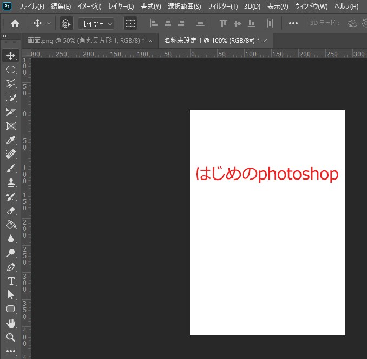
Task: Select the Pen tool
Action: (11, 267)
